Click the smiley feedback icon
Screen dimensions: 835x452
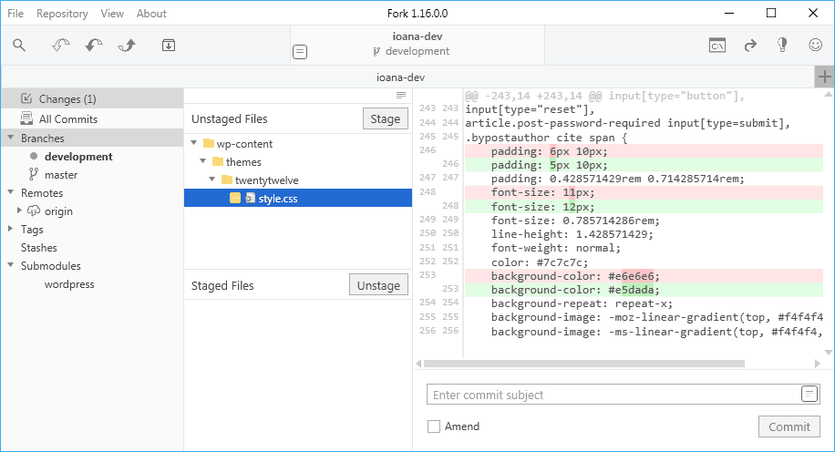815,46
